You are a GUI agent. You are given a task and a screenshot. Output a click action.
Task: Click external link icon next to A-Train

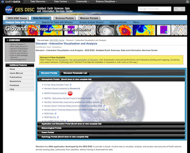click(70, 85)
